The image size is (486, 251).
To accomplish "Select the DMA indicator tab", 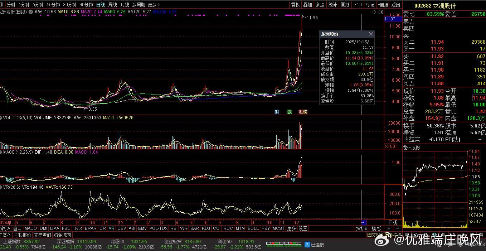I will 54,228.
